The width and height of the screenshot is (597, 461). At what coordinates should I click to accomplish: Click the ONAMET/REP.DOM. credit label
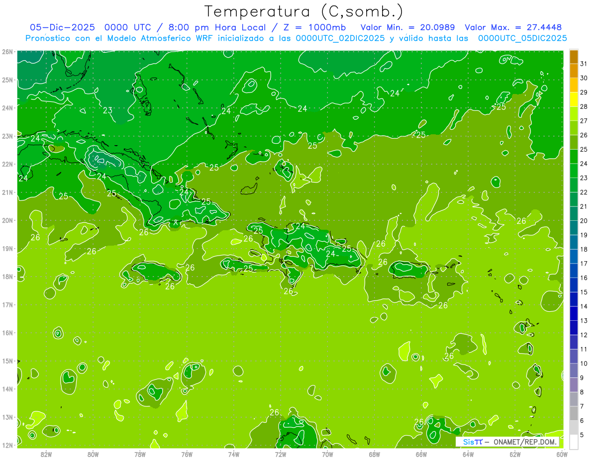(525, 442)
